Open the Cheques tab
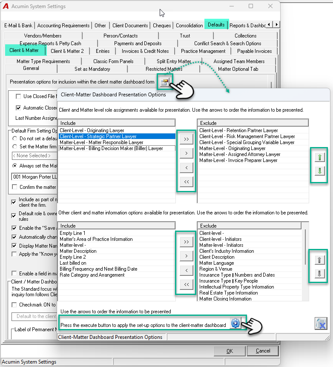The height and width of the screenshot is (367, 333). pos(162,26)
